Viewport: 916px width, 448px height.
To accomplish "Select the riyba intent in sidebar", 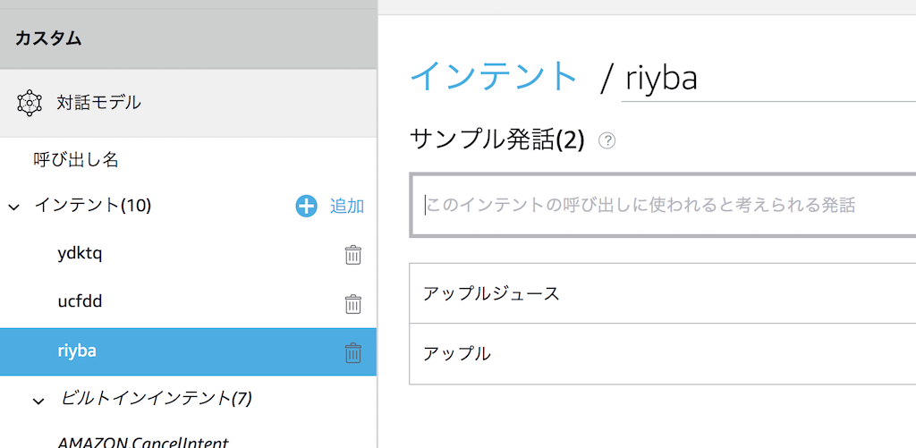I will (188, 351).
